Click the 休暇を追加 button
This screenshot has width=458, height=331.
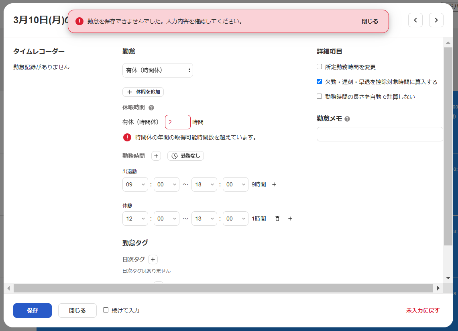(143, 92)
